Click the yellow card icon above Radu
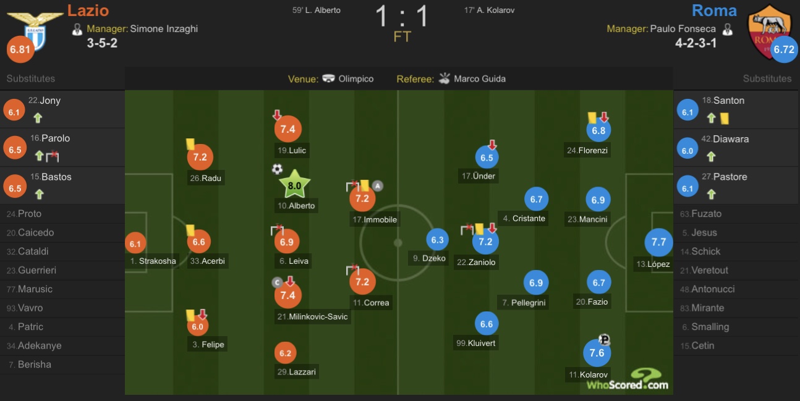Viewport: 800px width, 401px height. (x=190, y=144)
